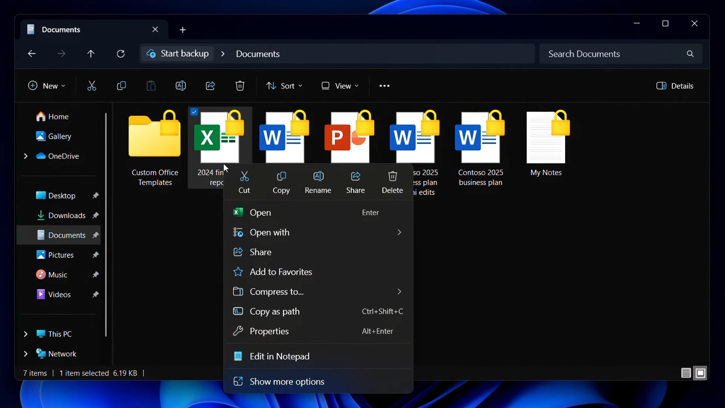Viewport: 725px width, 408px height.
Task: Select the Word document 'My Notes'
Action: click(x=546, y=137)
